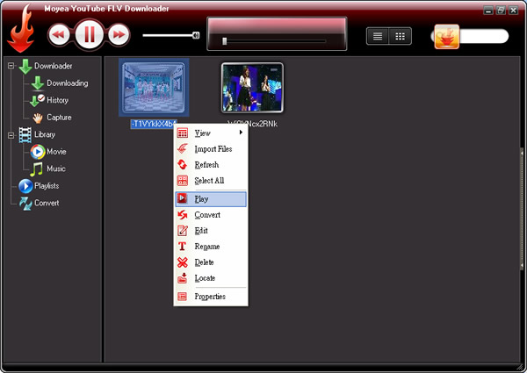The image size is (527, 373).
Task: Click the View calendar-grid icon
Action: (183, 133)
